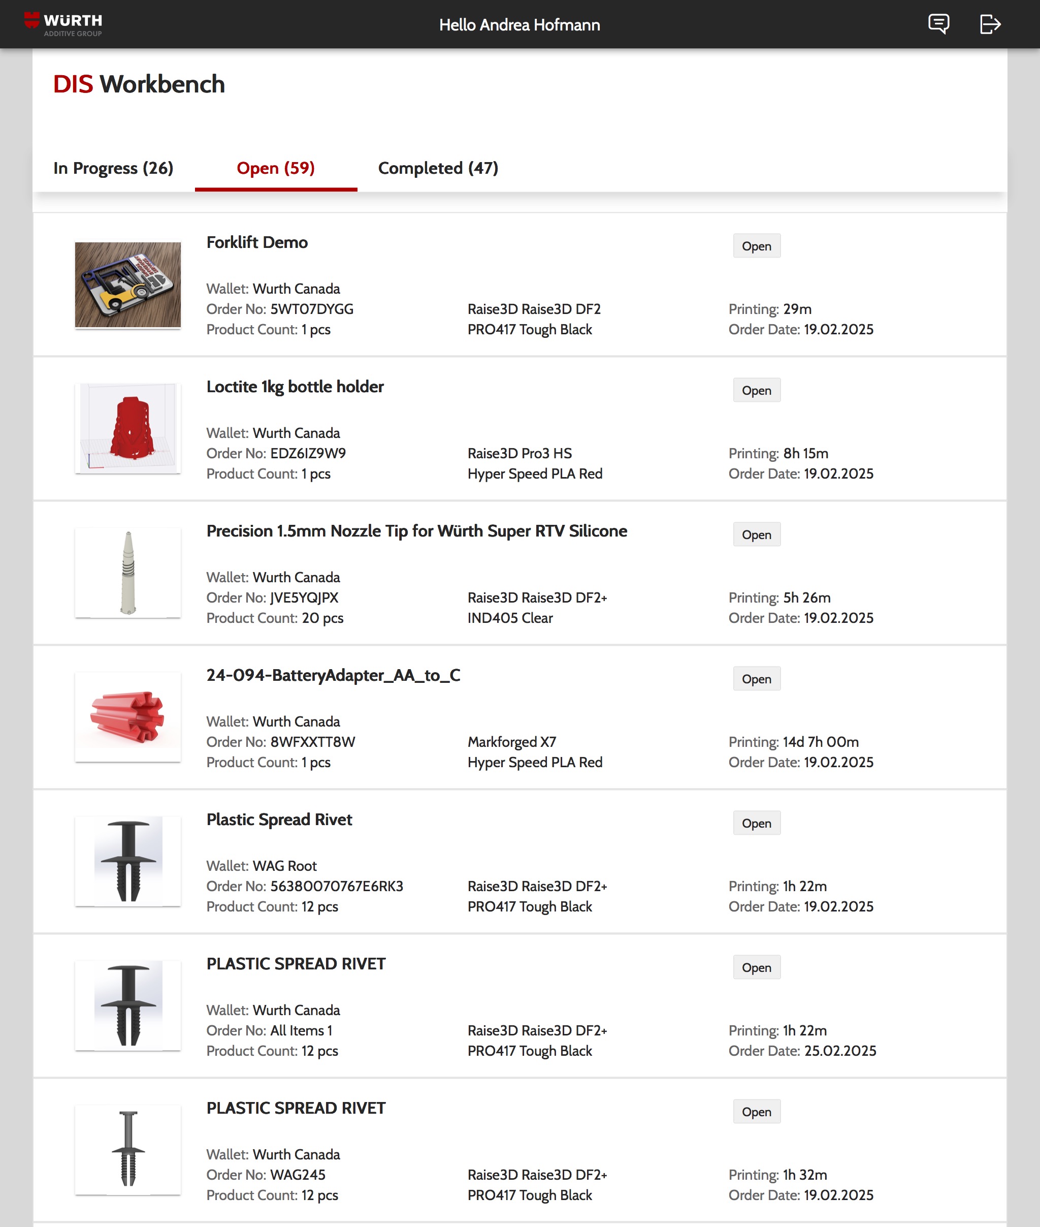
Task: Switch to the Completed tab
Action: pos(438,168)
